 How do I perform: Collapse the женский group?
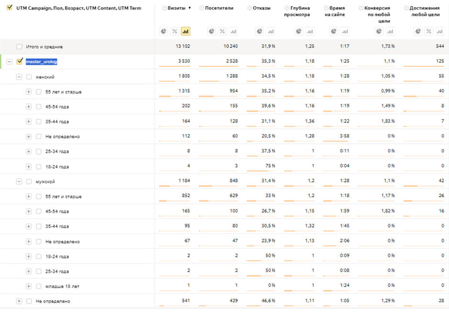tap(19, 77)
